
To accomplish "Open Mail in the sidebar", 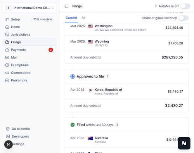I will [29, 57].
